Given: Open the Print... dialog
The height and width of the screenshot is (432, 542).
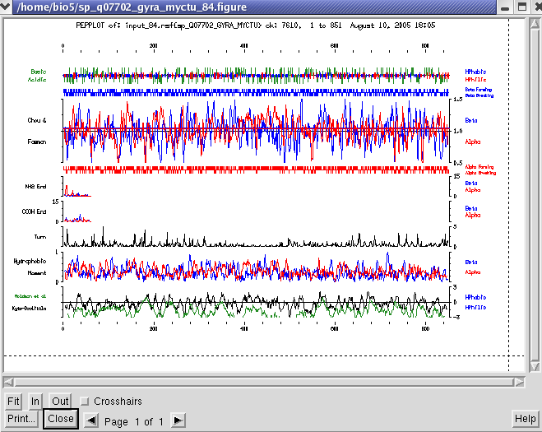Looking at the screenshot, I should click(x=21, y=419).
